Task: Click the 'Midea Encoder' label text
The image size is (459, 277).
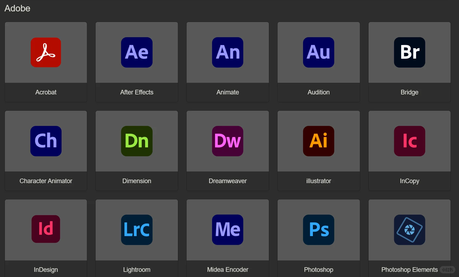Action: [x=228, y=270]
